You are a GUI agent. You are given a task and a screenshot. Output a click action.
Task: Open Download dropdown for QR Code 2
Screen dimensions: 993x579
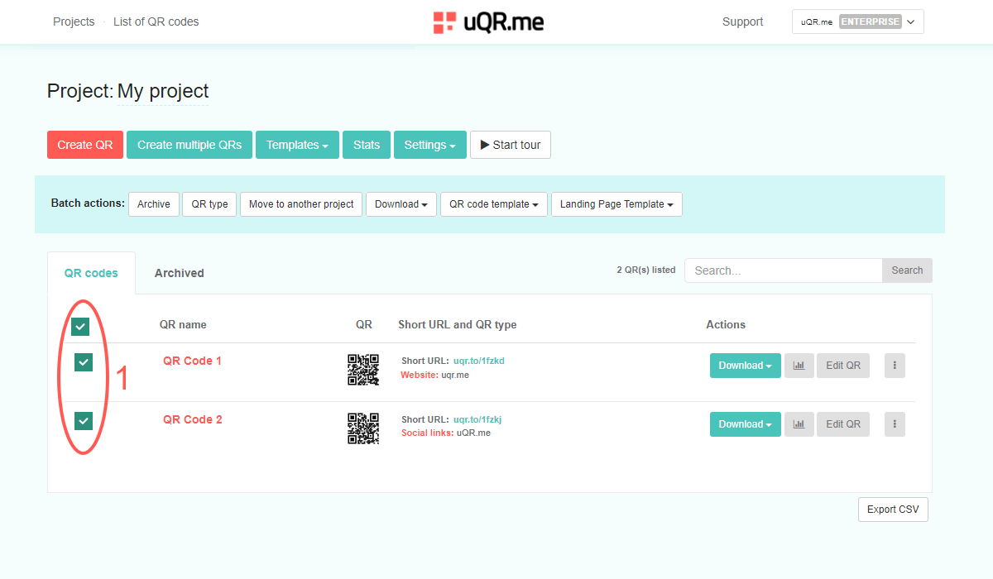[746, 424]
